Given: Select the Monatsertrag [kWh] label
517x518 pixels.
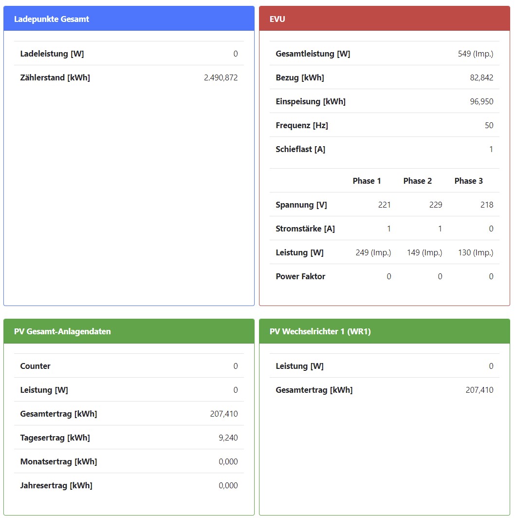Looking at the screenshot, I should coord(58,461).
